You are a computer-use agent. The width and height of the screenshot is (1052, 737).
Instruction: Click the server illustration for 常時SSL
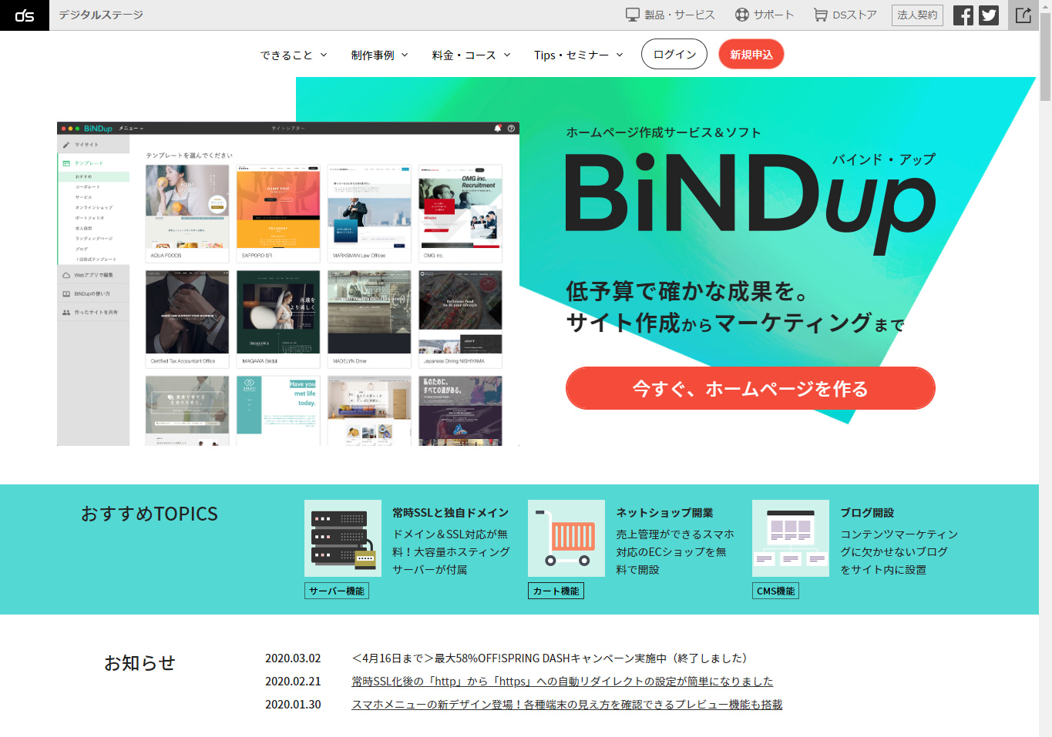pyautogui.click(x=343, y=538)
